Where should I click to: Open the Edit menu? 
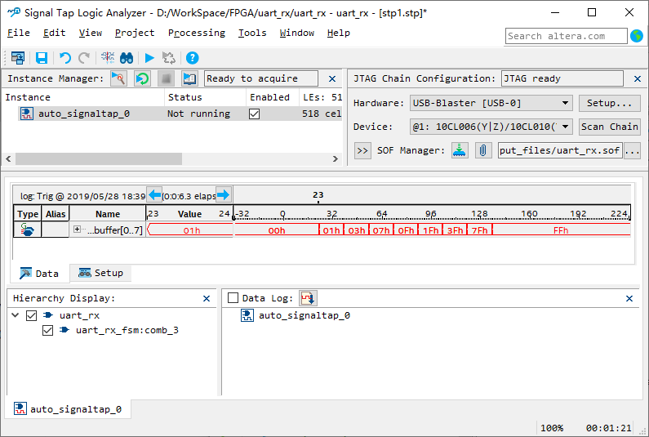54,33
